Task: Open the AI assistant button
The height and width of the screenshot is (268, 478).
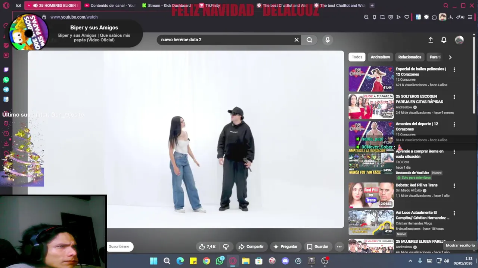Action: pos(460,17)
